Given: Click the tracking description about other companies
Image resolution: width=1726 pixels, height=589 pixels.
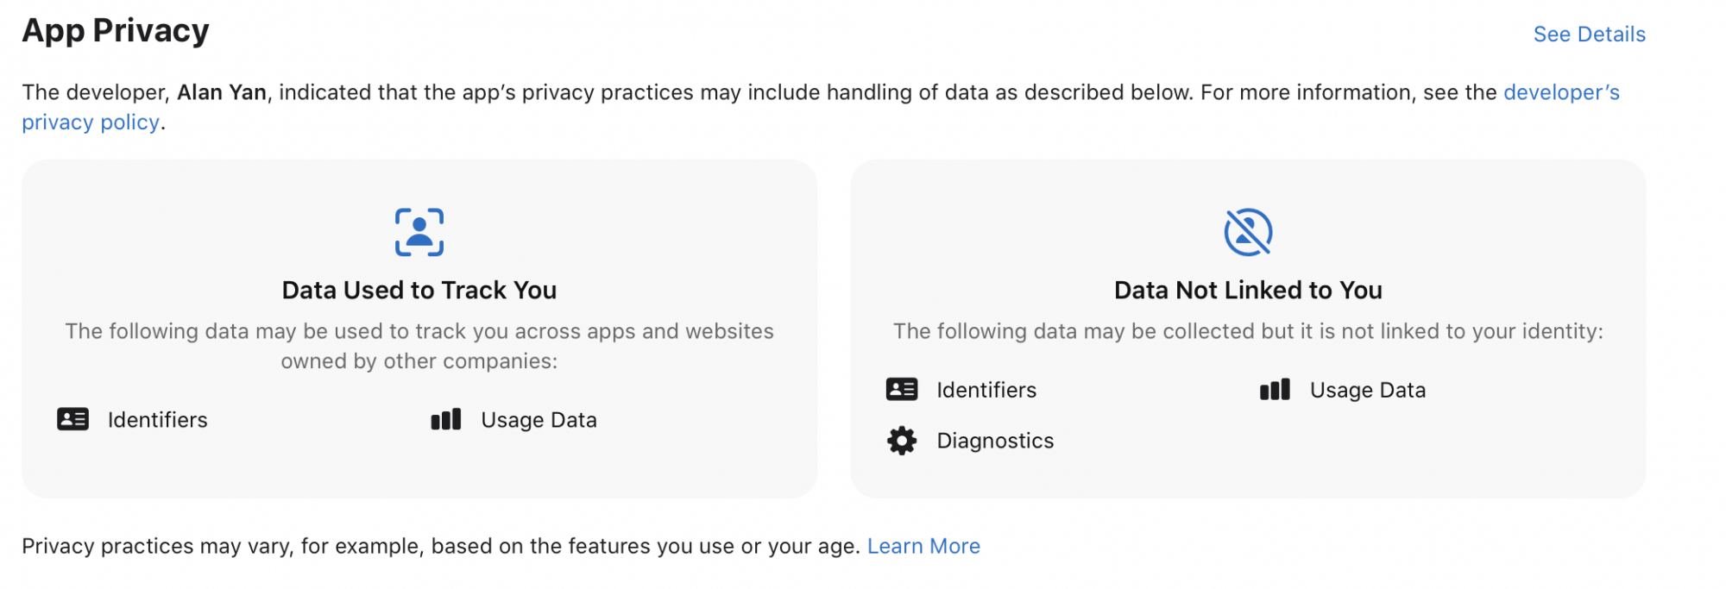Looking at the screenshot, I should [419, 346].
